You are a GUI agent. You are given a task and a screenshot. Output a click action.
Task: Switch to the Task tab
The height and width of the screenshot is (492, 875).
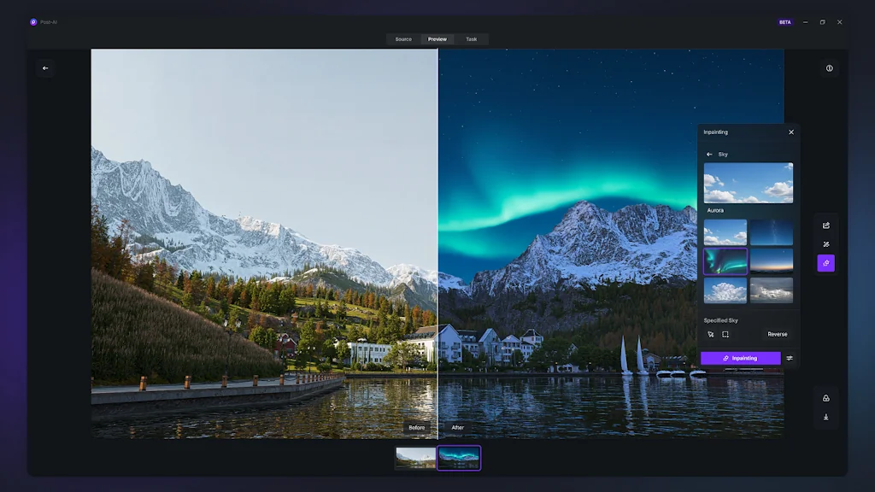(471, 39)
